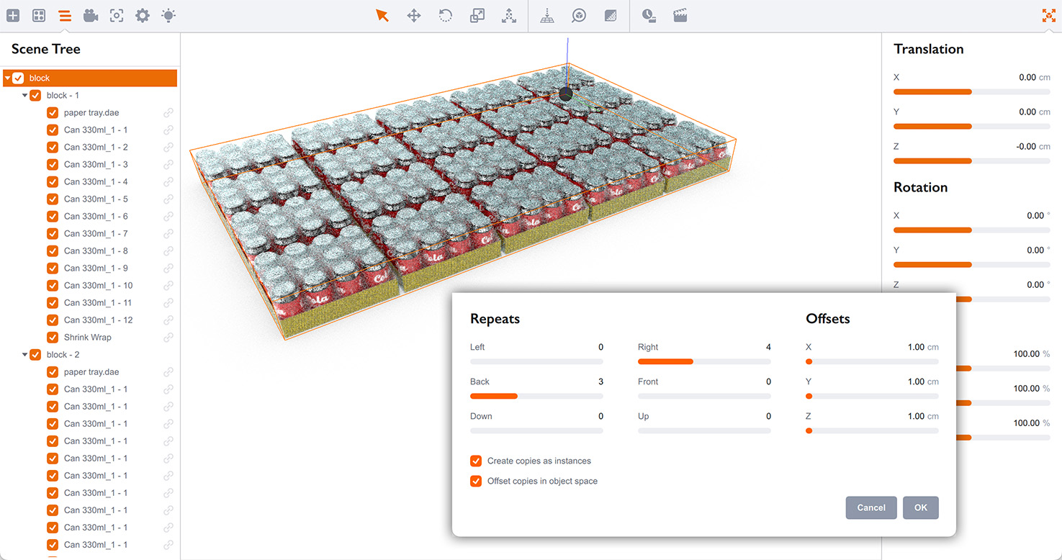Screen dimensions: 1062x560
Task: Select the arrow selection tool
Action: pyautogui.click(x=382, y=15)
